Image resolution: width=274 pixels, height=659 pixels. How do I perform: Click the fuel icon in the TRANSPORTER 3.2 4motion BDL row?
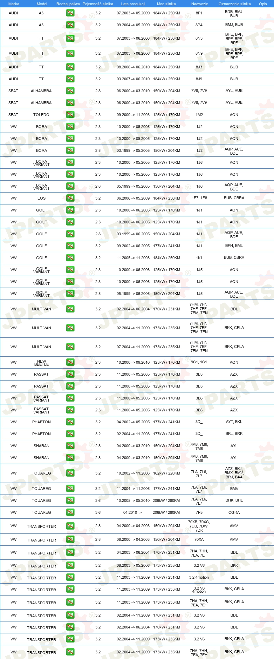tap(70, 577)
